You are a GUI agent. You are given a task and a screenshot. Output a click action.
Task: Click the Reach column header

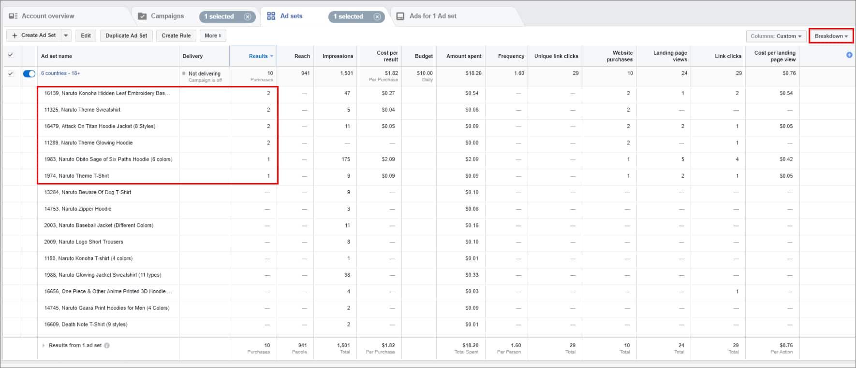pos(295,56)
